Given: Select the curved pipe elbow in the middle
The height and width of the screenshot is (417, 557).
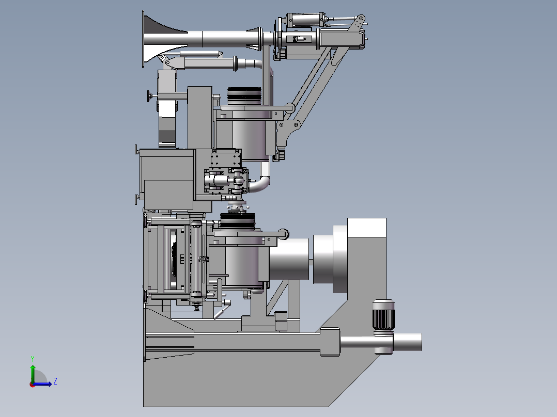Looking at the screenshot, I should (260, 184).
